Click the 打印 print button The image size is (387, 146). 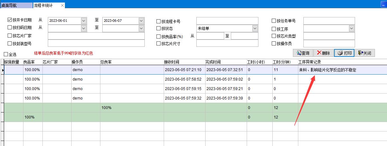pyautogui.click(x=345, y=53)
